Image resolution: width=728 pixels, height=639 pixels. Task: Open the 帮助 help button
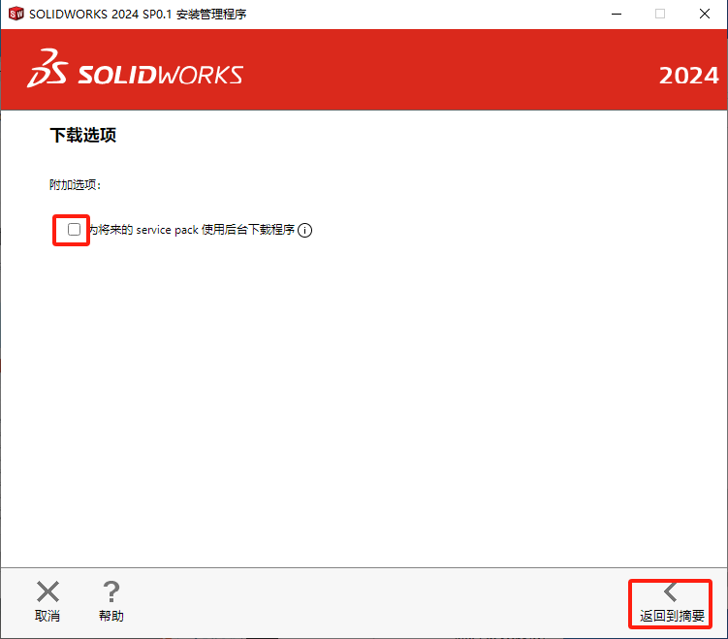click(x=111, y=601)
